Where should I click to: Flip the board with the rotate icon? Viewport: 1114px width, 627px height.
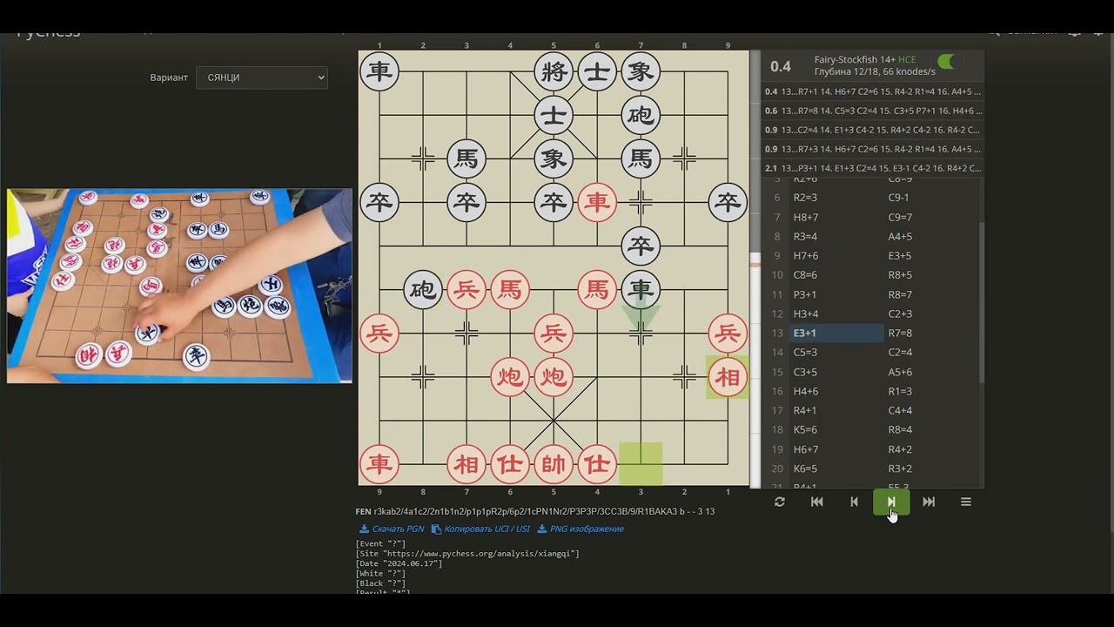[780, 502]
